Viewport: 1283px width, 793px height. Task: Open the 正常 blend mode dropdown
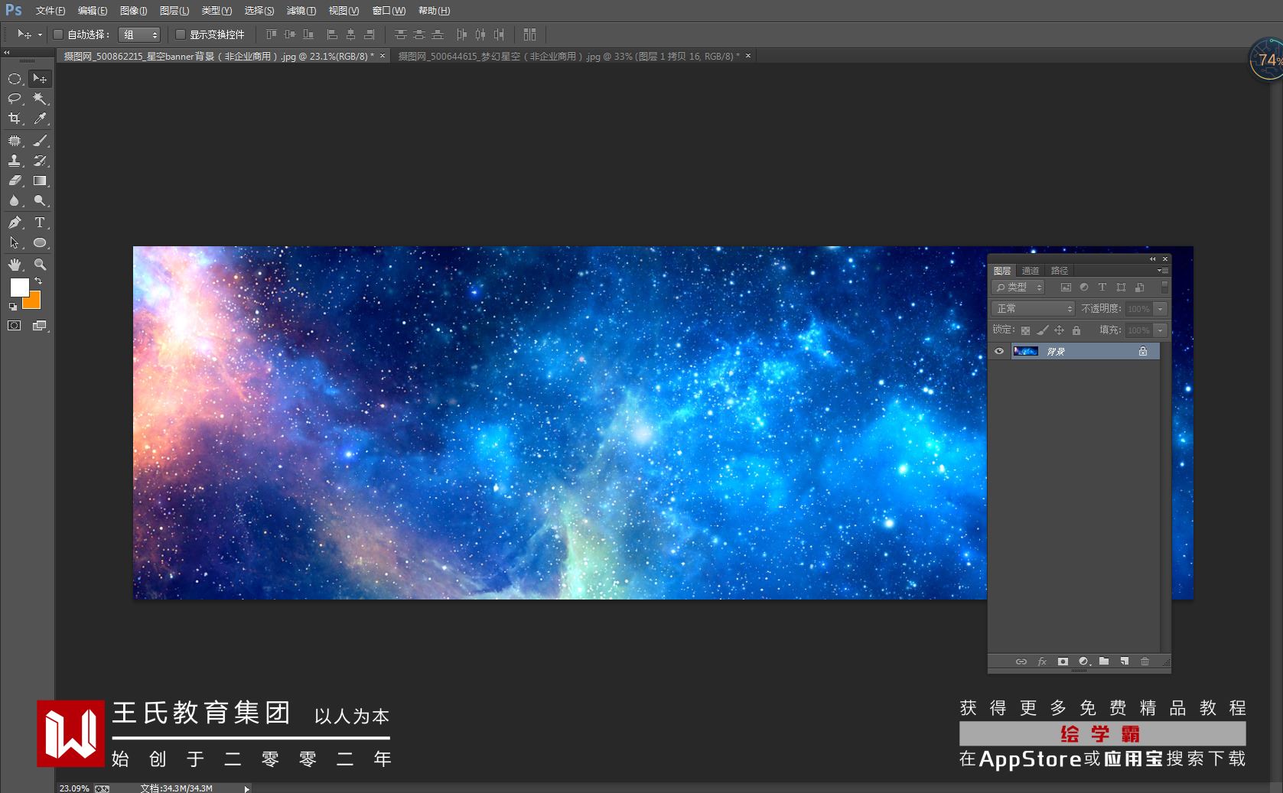[x=1034, y=309]
